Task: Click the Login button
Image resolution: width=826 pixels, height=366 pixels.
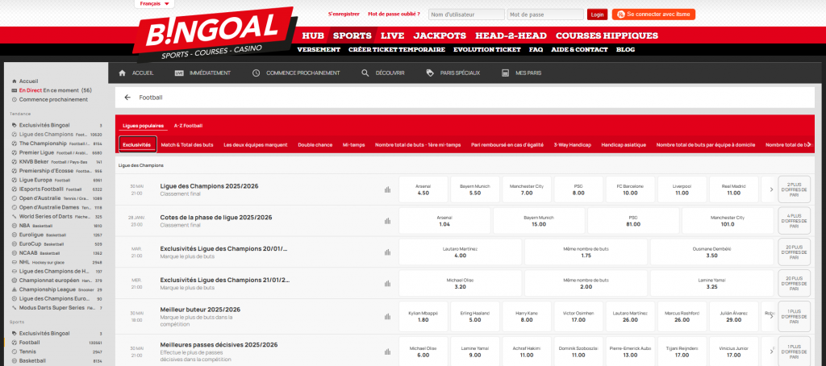Action: point(597,15)
